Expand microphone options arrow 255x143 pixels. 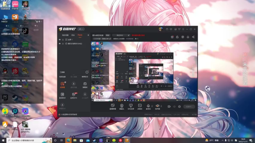click(x=152, y=106)
